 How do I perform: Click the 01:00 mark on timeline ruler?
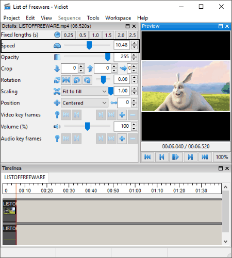click(x=135, y=191)
